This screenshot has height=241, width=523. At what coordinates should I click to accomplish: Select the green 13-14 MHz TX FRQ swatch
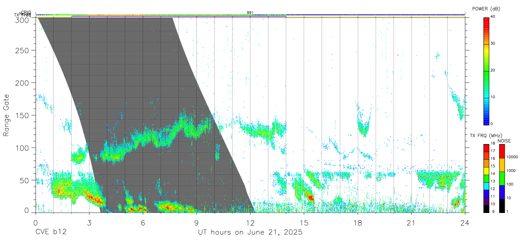(x=486, y=179)
